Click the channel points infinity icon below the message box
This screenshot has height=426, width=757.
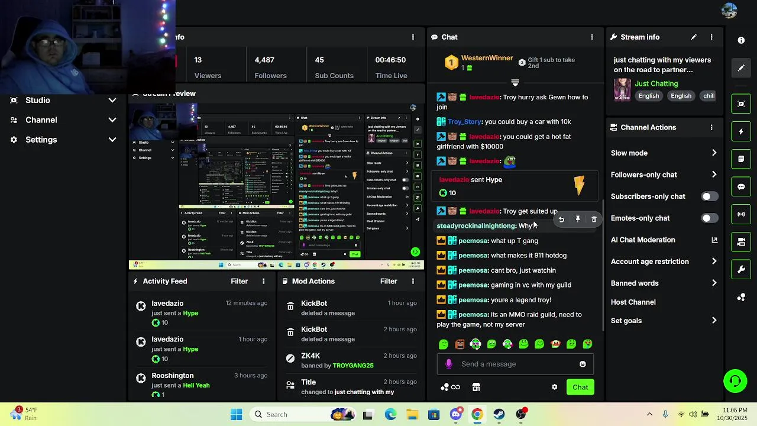[x=450, y=387]
